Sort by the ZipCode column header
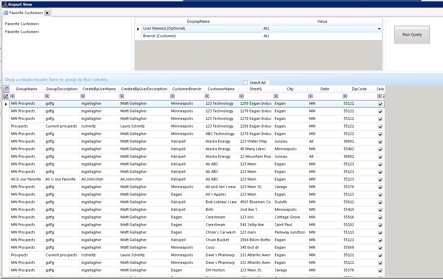Screen dimensions: 443x279 [x=359, y=89]
